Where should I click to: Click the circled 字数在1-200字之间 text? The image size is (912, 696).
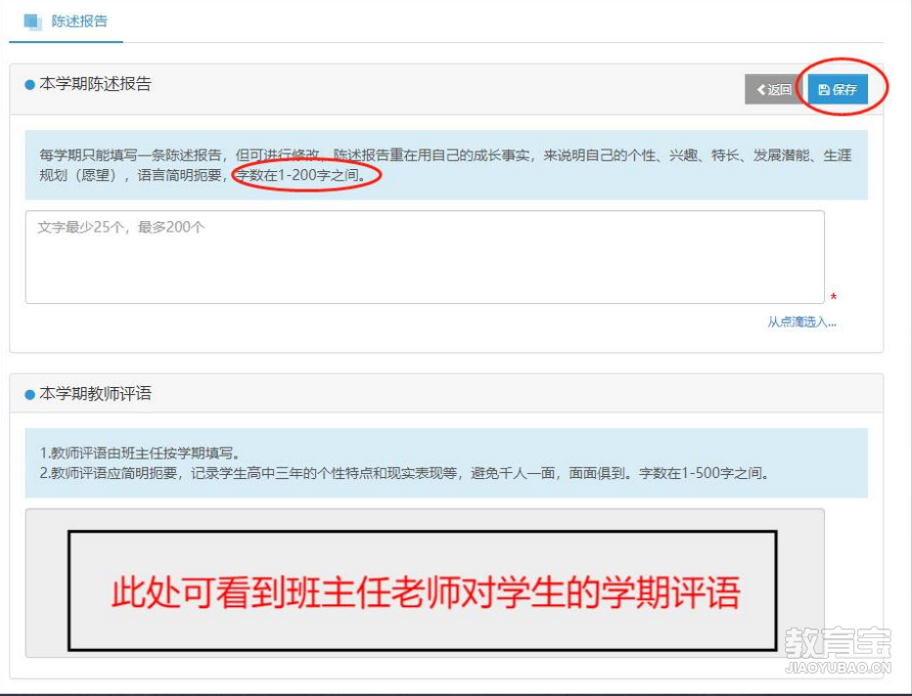[x=301, y=175]
